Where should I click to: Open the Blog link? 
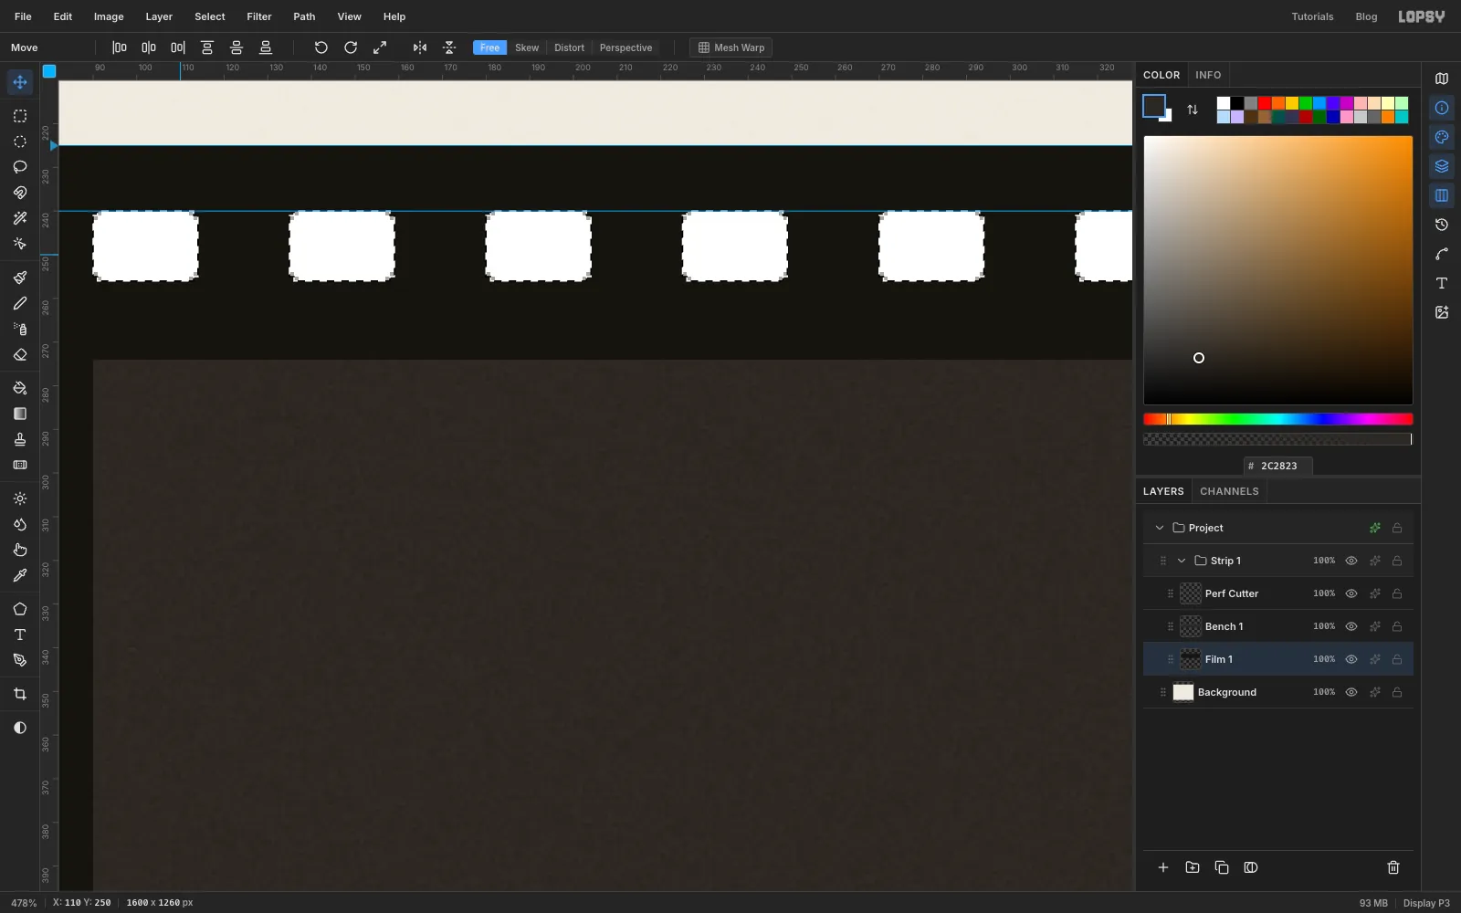1366,16
